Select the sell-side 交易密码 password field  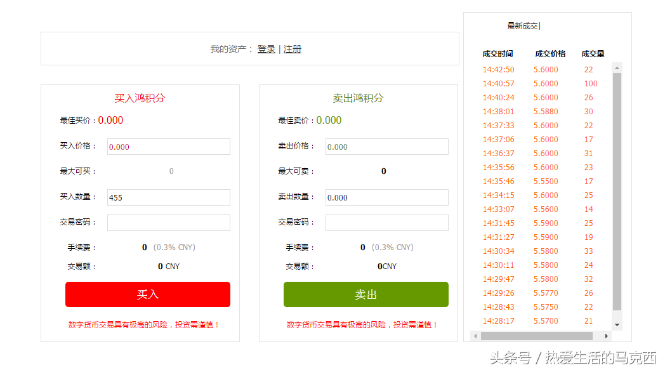[x=386, y=223]
